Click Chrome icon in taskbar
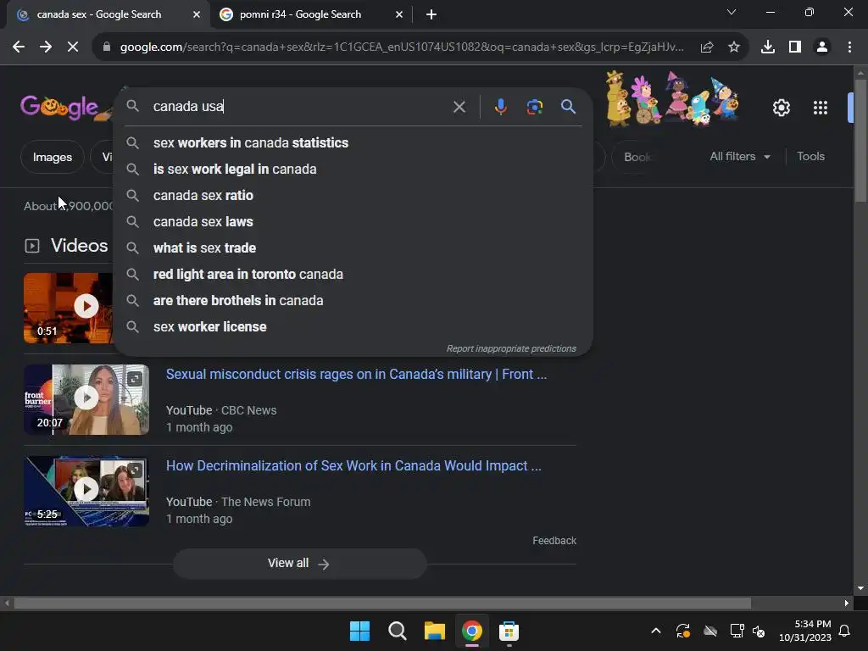The width and height of the screenshot is (868, 651). coord(471,631)
